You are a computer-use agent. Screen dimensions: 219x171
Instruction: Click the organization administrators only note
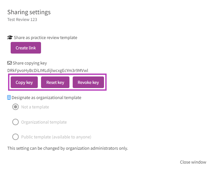click(68, 148)
